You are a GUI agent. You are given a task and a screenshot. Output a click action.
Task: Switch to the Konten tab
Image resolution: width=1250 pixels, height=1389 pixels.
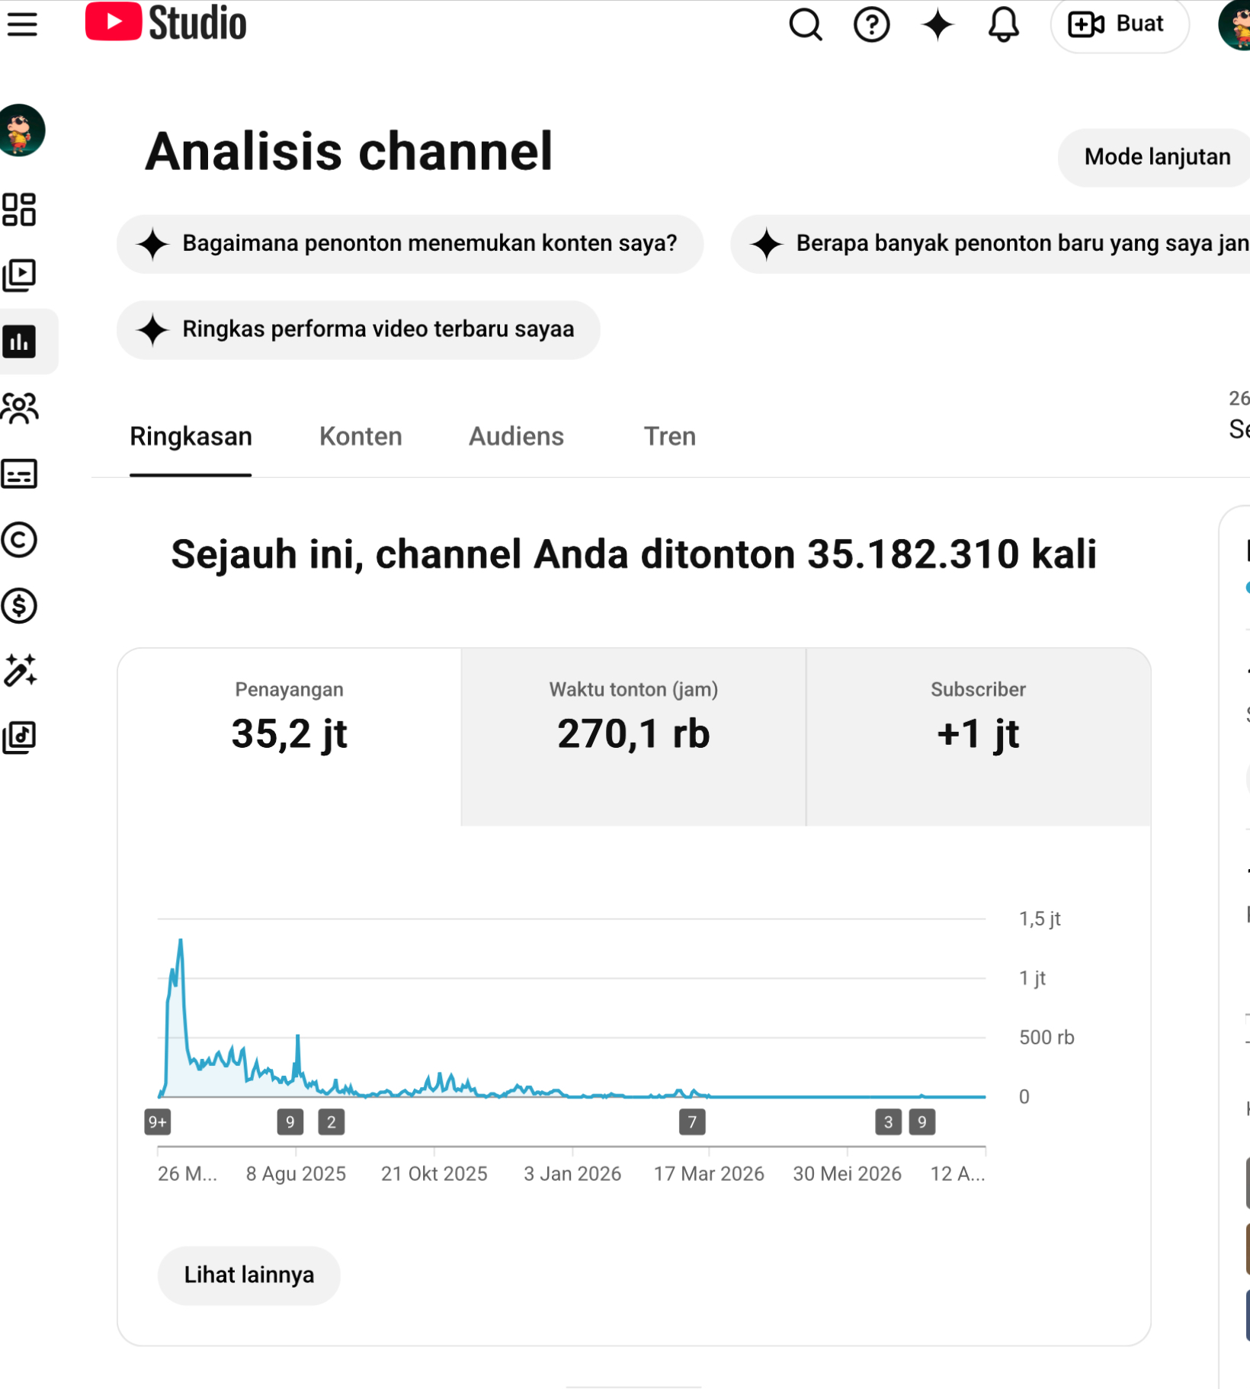(361, 437)
